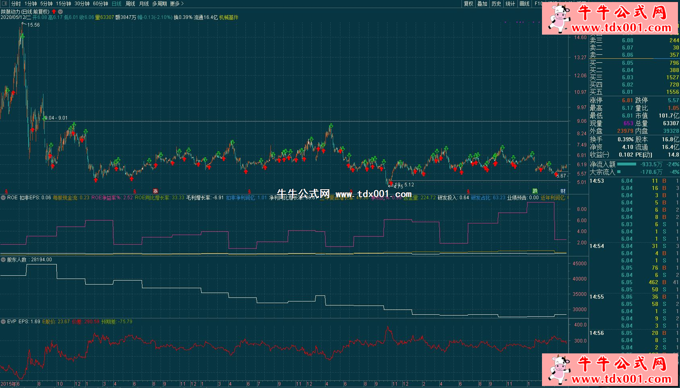Select the 月线 monthly period
The width and height of the screenshot is (680, 388).
(144, 4)
